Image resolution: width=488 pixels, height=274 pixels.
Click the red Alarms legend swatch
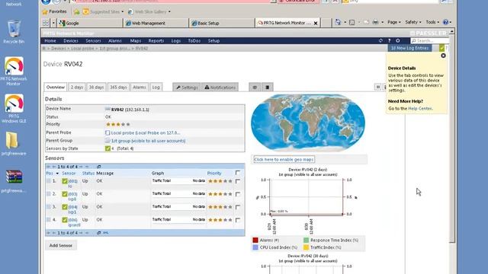(x=255, y=241)
